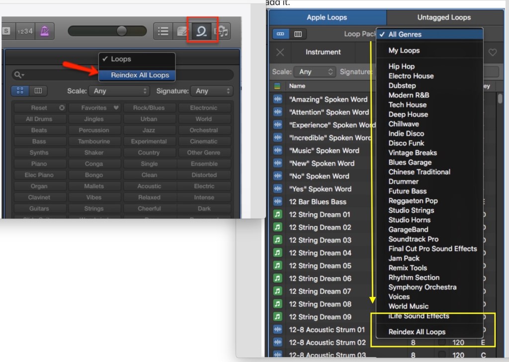Click the Favorites keyword button
The image size is (509, 362).
[94, 108]
